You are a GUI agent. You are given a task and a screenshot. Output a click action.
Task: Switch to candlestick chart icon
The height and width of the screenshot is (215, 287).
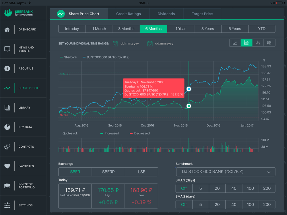pos(269,43)
